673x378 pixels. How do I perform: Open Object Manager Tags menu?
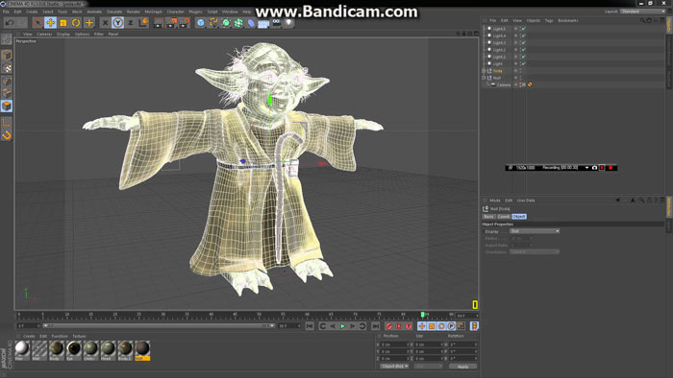[x=549, y=20]
